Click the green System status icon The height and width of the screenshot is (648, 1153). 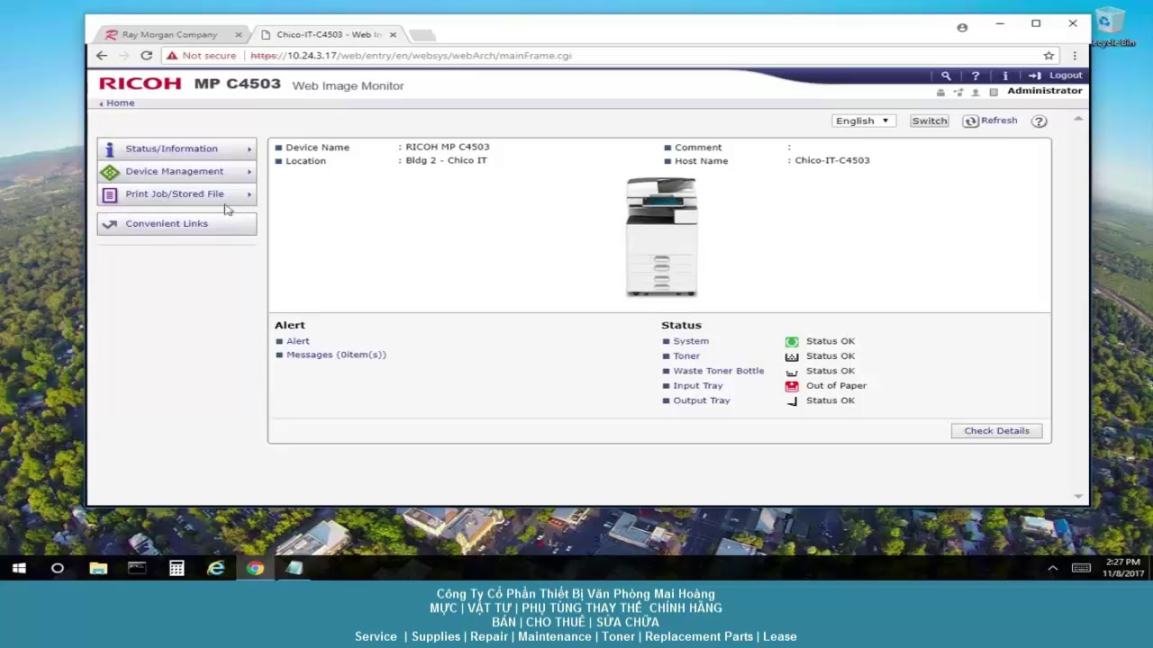[792, 342]
